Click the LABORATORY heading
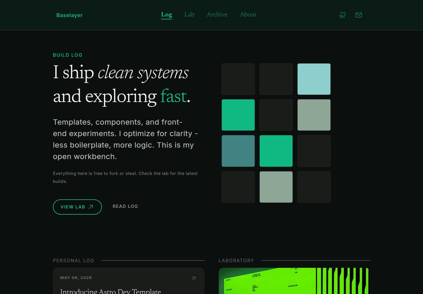423x294 pixels. pos(236,260)
